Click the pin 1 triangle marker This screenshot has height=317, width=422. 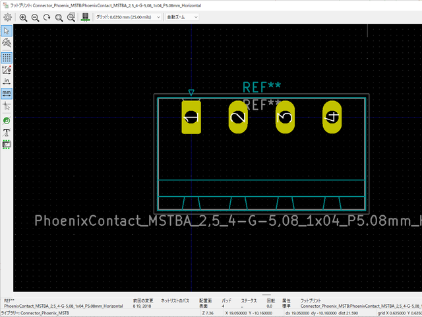(191, 92)
